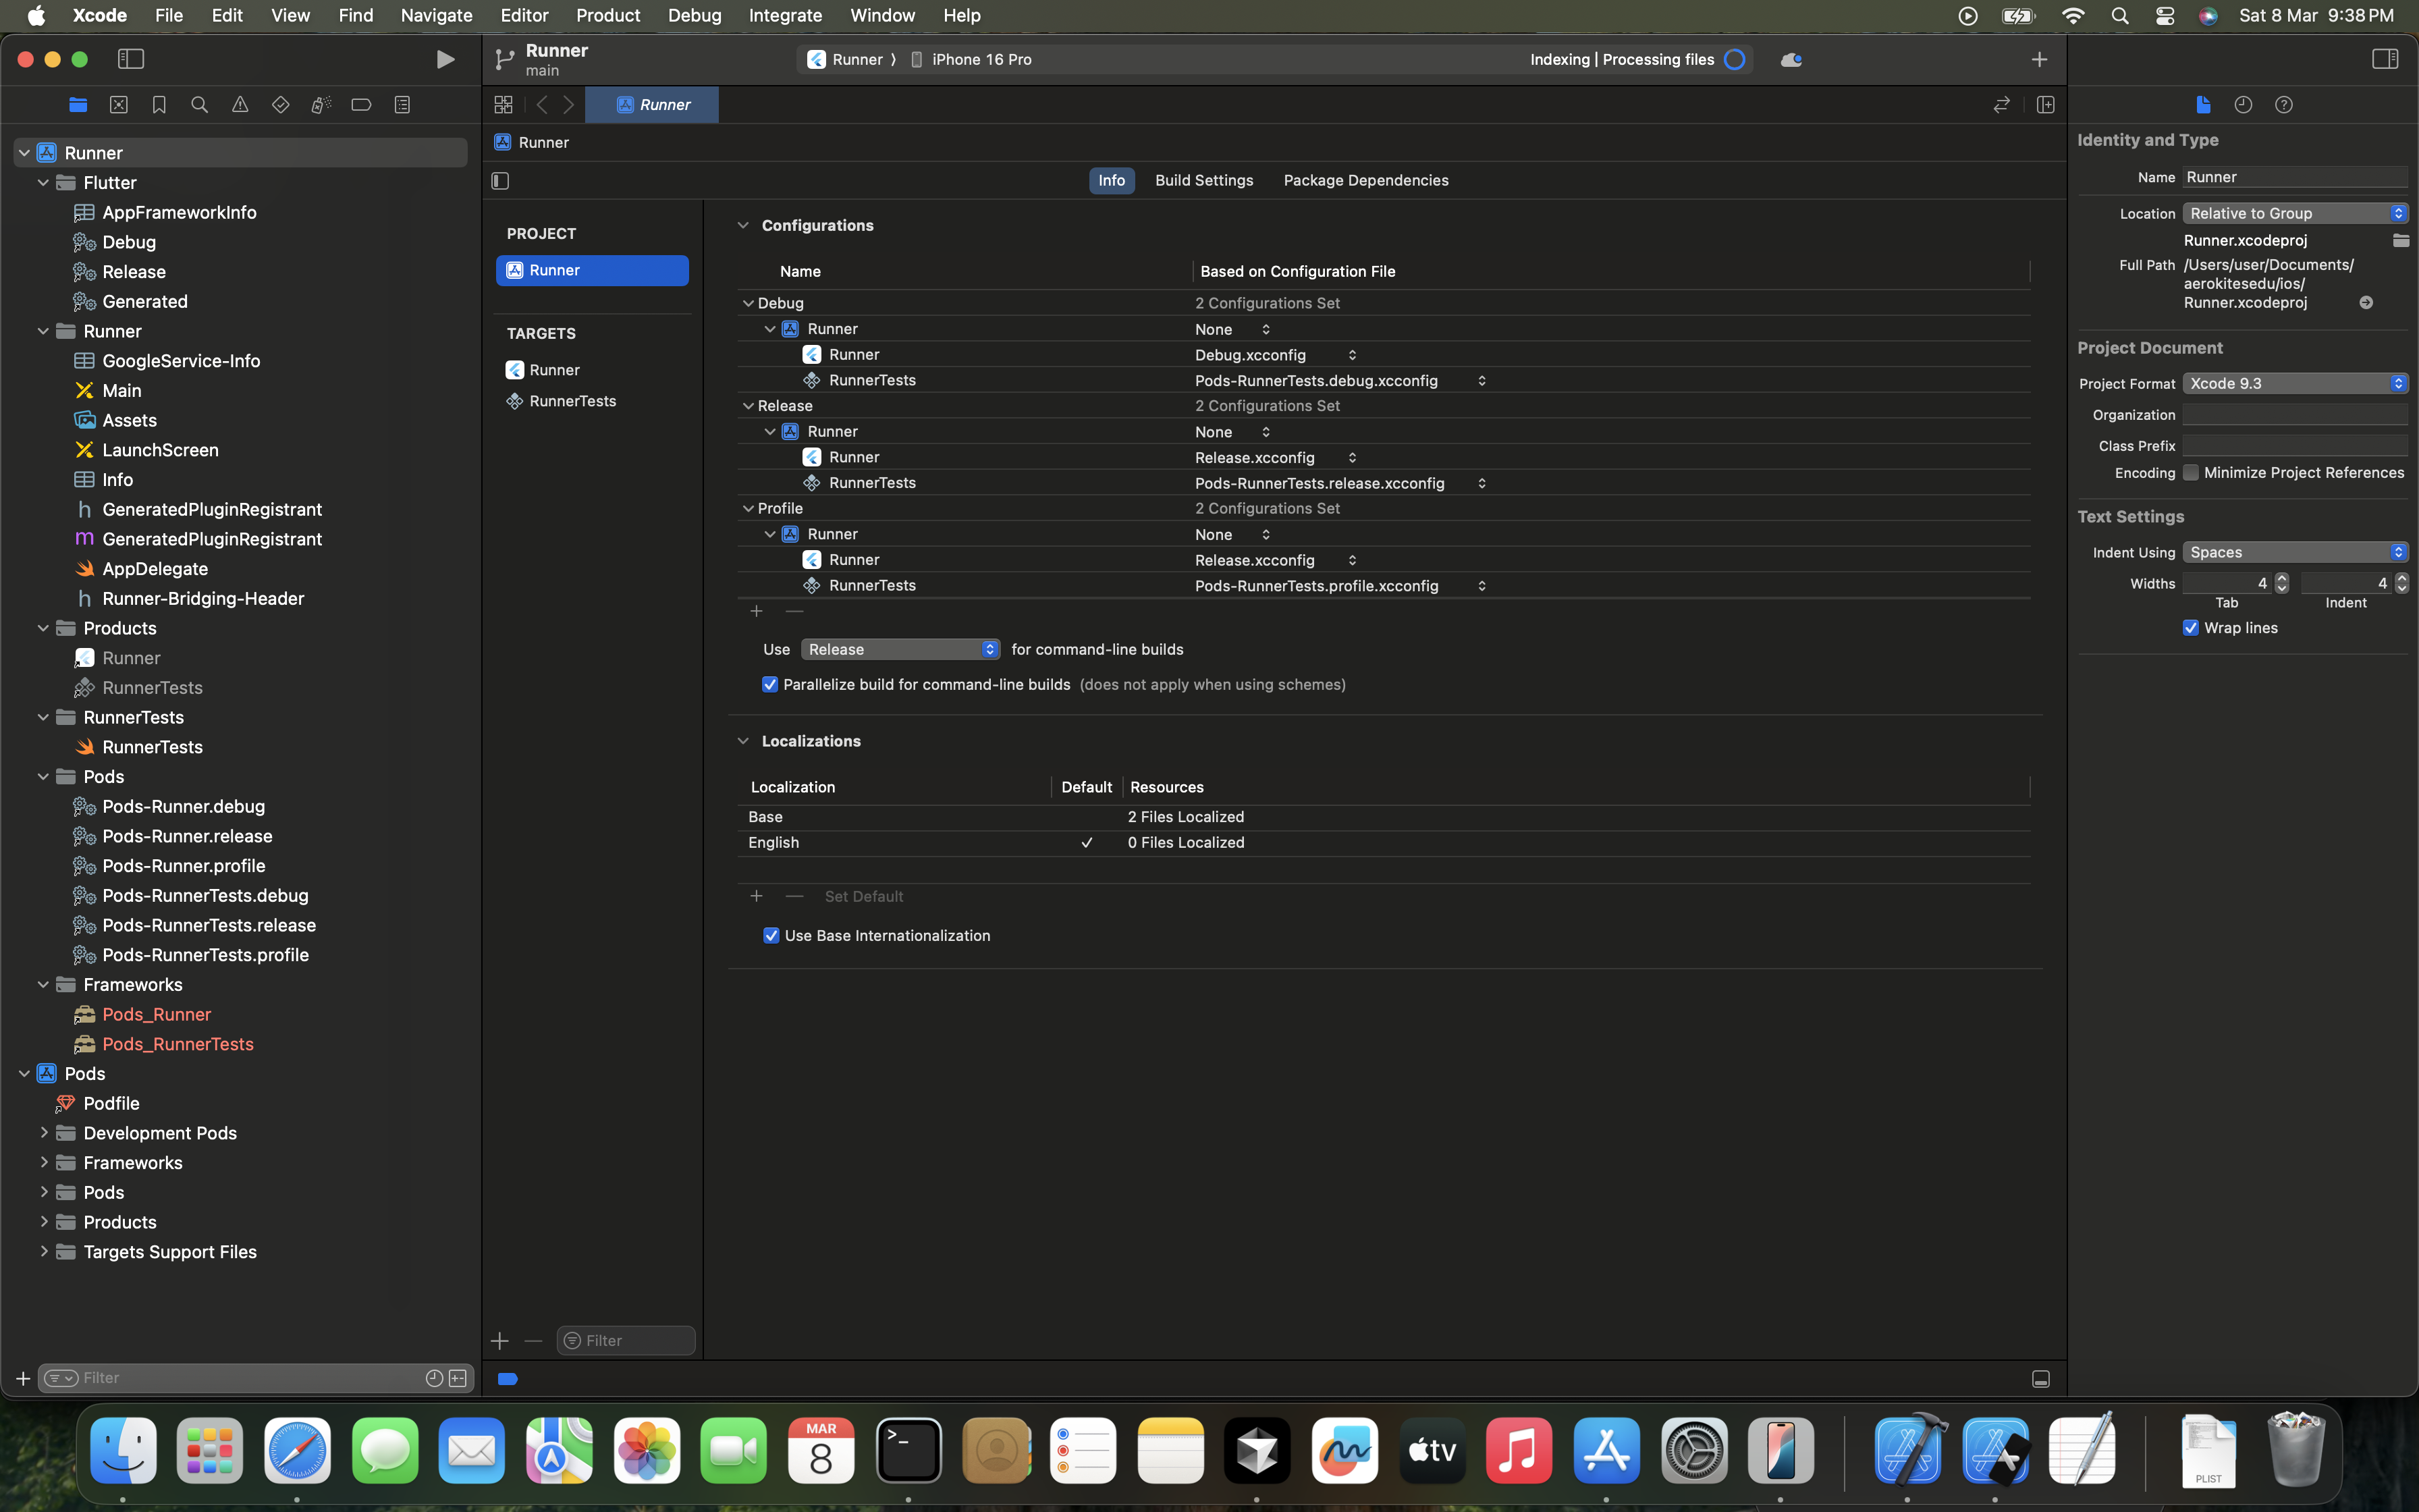
Task: Add editor on right
Action: click(2045, 105)
